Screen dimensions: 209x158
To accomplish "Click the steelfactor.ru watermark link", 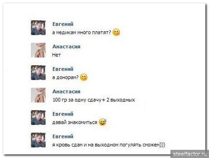I will pyautogui.click(x=190, y=154).
